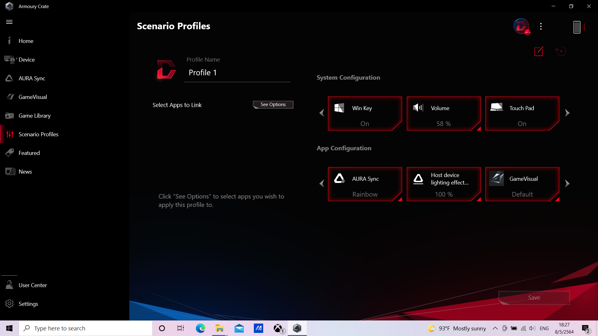Viewport: 598px width, 336px height.
Task: Click the taskbar search box
Action: point(86,328)
